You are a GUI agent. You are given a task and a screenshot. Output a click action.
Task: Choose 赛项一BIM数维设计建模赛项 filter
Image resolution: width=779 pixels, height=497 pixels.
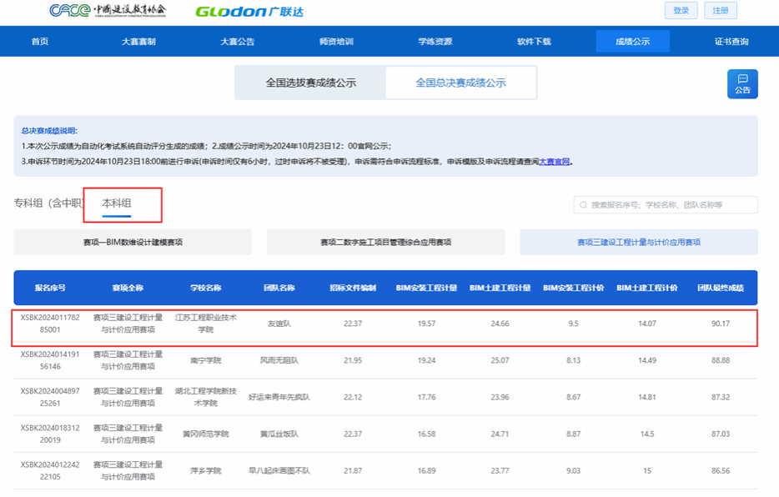click(x=133, y=242)
